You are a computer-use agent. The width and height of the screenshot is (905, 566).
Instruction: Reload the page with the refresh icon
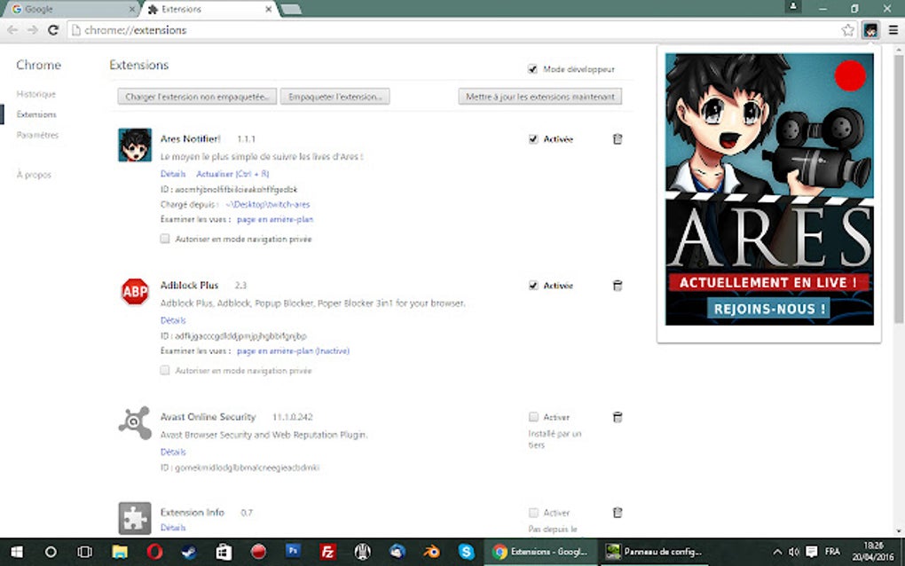point(52,29)
